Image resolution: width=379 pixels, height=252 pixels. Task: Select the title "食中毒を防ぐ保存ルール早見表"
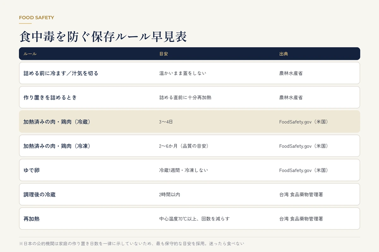coord(103,37)
